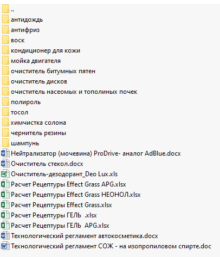Choose the полироль folder
The image size is (220, 257).
(x=26, y=102)
